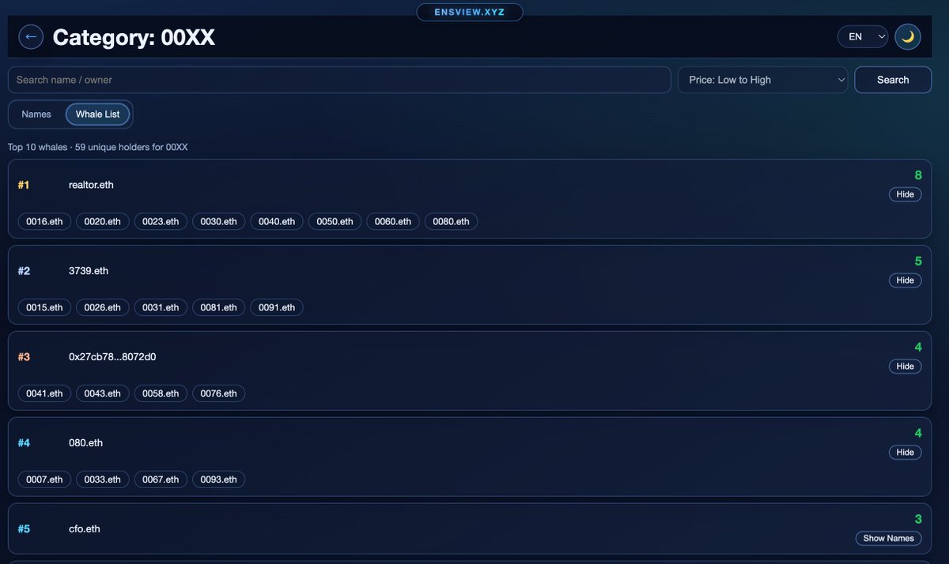Screen dimensions: 949x564
Task: Click the 0093.eth chip
Action: [x=219, y=479]
